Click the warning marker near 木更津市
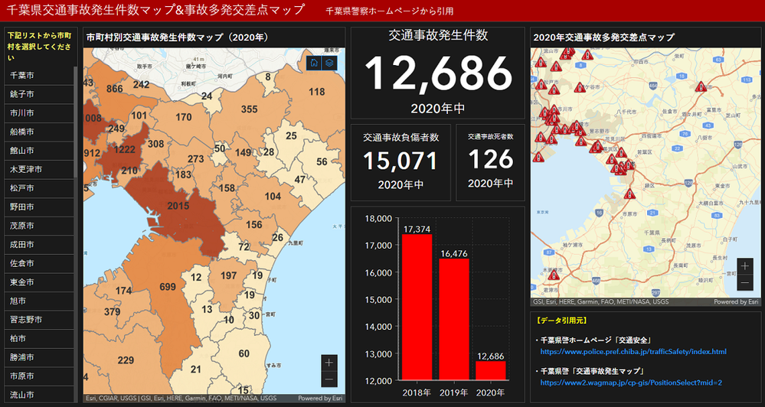 pos(553,275)
